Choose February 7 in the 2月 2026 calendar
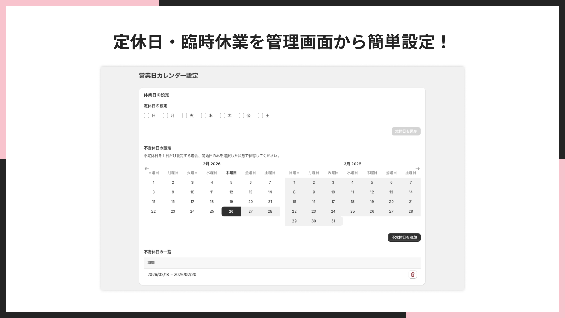This screenshot has width=565, height=318. point(270,182)
